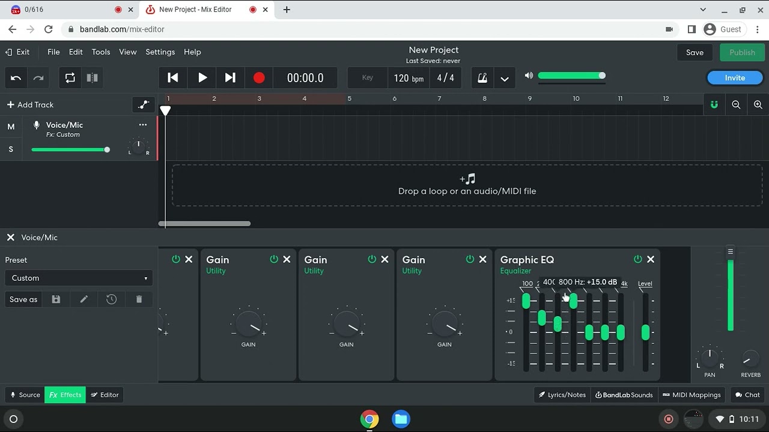Open Chrome from the shelf
The width and height of the screenshot is (769, 432).
click(369, 419)
